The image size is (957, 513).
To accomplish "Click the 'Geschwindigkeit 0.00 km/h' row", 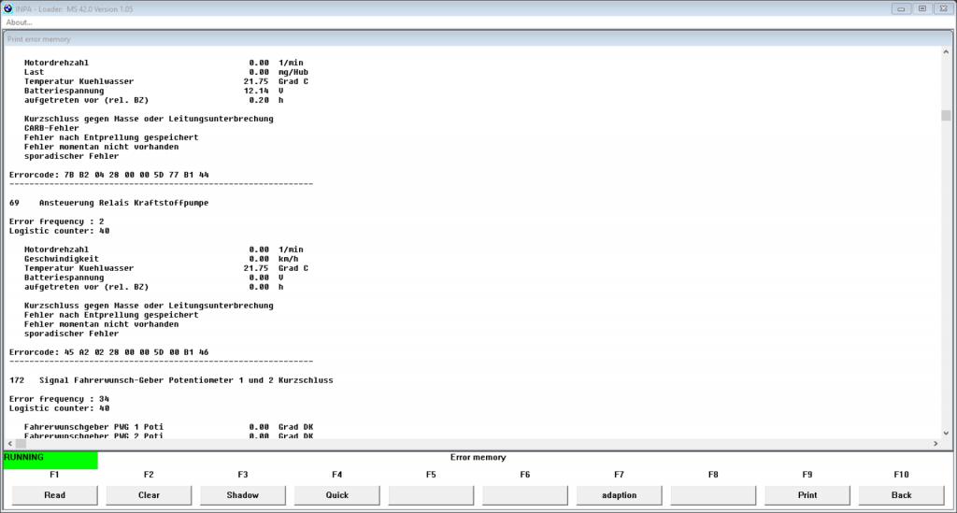I will click(x=161, y=259).
